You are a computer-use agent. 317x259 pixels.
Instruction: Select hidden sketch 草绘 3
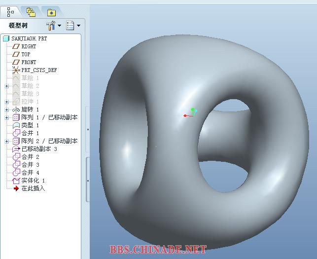pyautogui.click(x=30, y=94)
